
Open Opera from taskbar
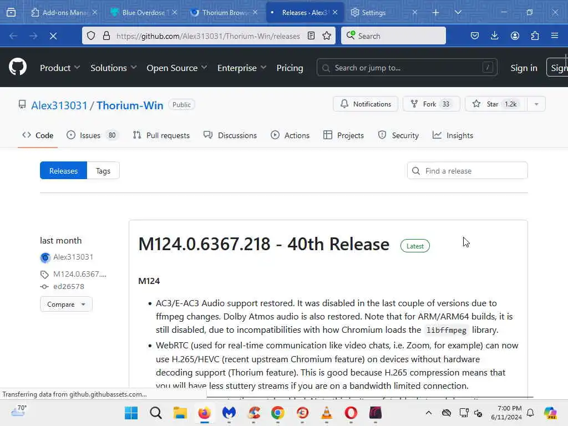(351, 413)
